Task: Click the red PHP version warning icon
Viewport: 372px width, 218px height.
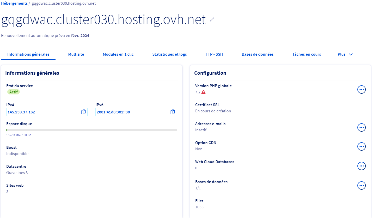Action: tap(204, 92)
